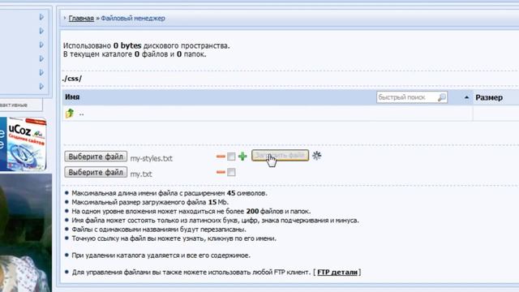The image size is (519, 292).
Task: Click the my-styles.txt file name
Action: (x=152, y=158)
